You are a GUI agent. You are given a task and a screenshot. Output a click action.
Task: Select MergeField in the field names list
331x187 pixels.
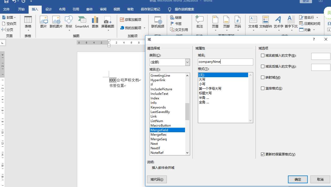[167, 130]
